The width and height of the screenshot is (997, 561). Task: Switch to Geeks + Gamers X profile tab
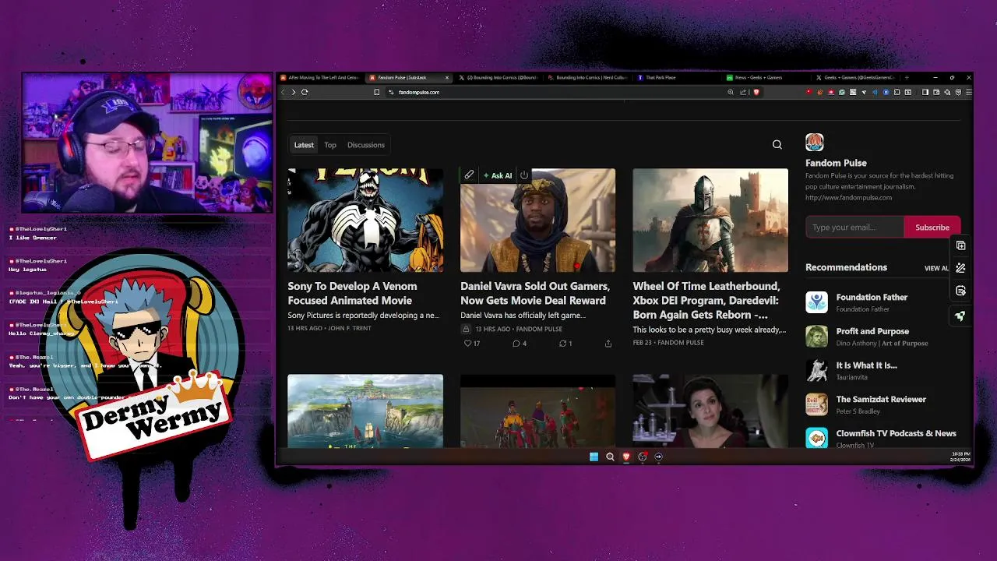click(854, 77)
